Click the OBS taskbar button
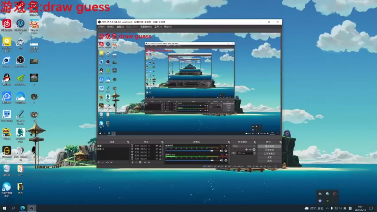 click(x=32, y=208)
